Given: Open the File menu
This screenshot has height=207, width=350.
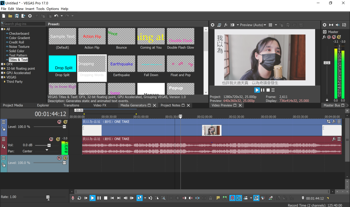Looking at the screenshot, I should pyautogui.click(x=3, y=9).
